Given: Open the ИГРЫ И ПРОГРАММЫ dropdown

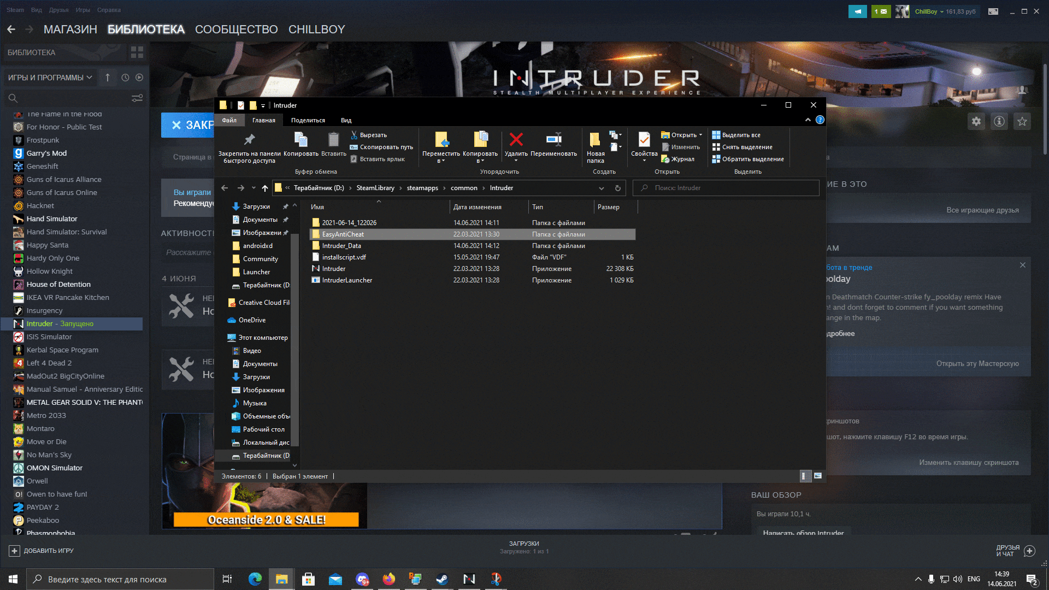Looking at the screenshot, I should (49, 77).
